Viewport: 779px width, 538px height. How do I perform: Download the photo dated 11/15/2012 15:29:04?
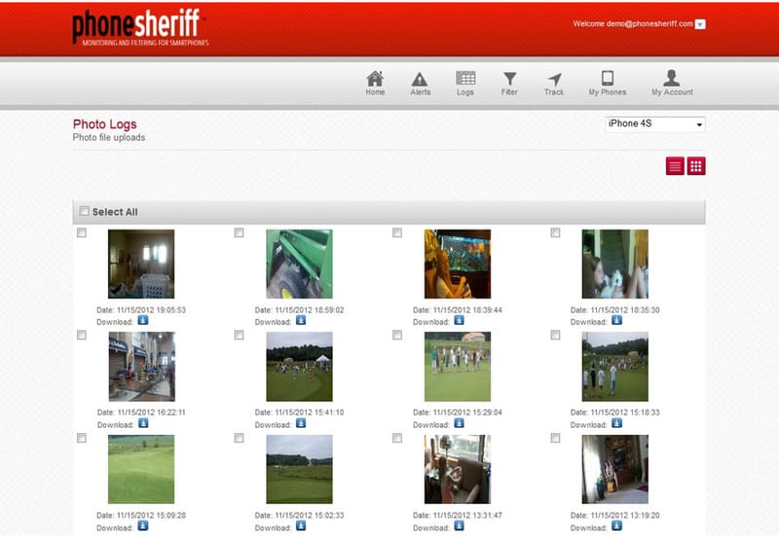tap(459, 423)
